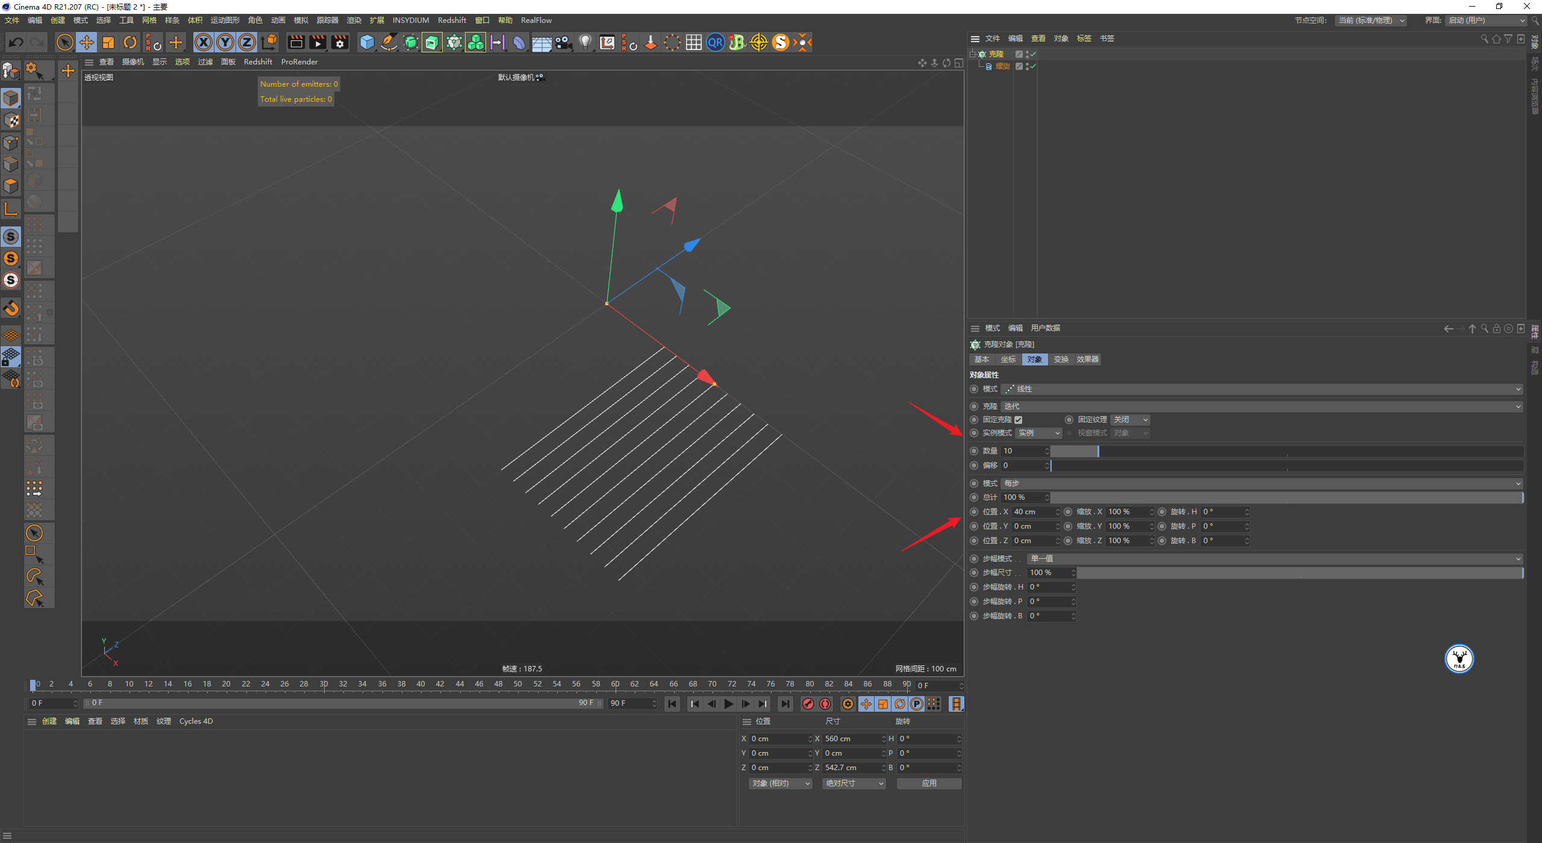
Task: Open Edit Render Settings icon
Action: [x=340, y=42]
